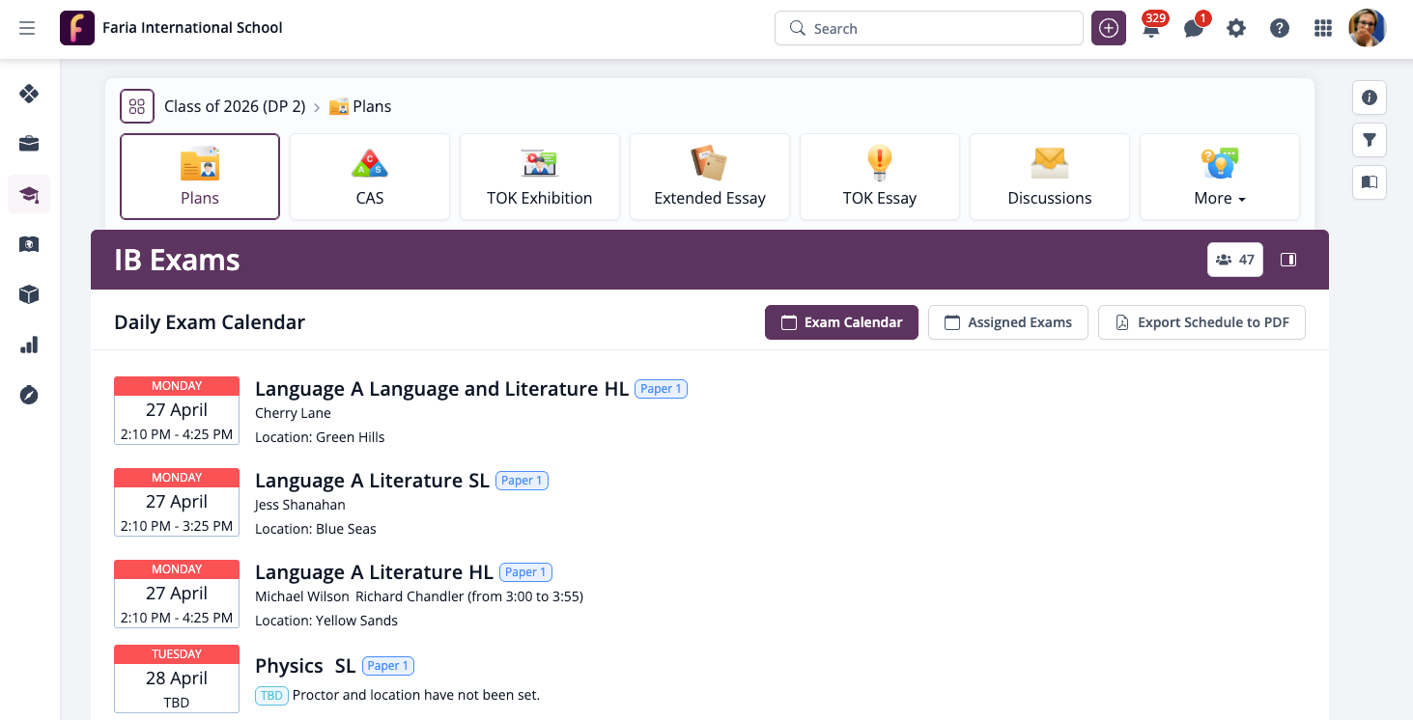The width and height of the screenshot is (1413, 720).
Task: Open the messages chat bubble icon
Action: [x=1194, y=29]
